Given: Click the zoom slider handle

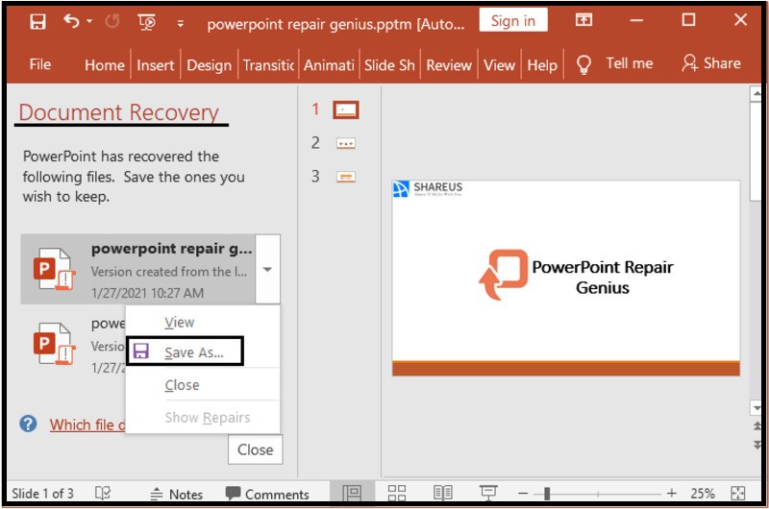Looking at the screenshot, I should [546, 494].
